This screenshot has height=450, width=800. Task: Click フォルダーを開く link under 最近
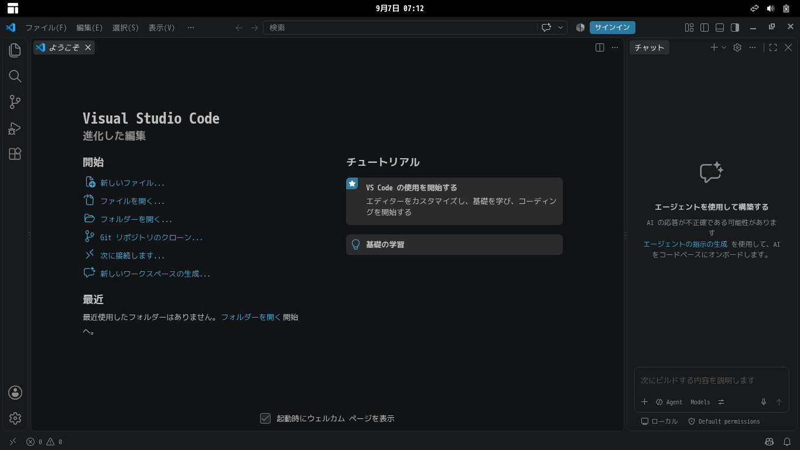pos(251,317)
